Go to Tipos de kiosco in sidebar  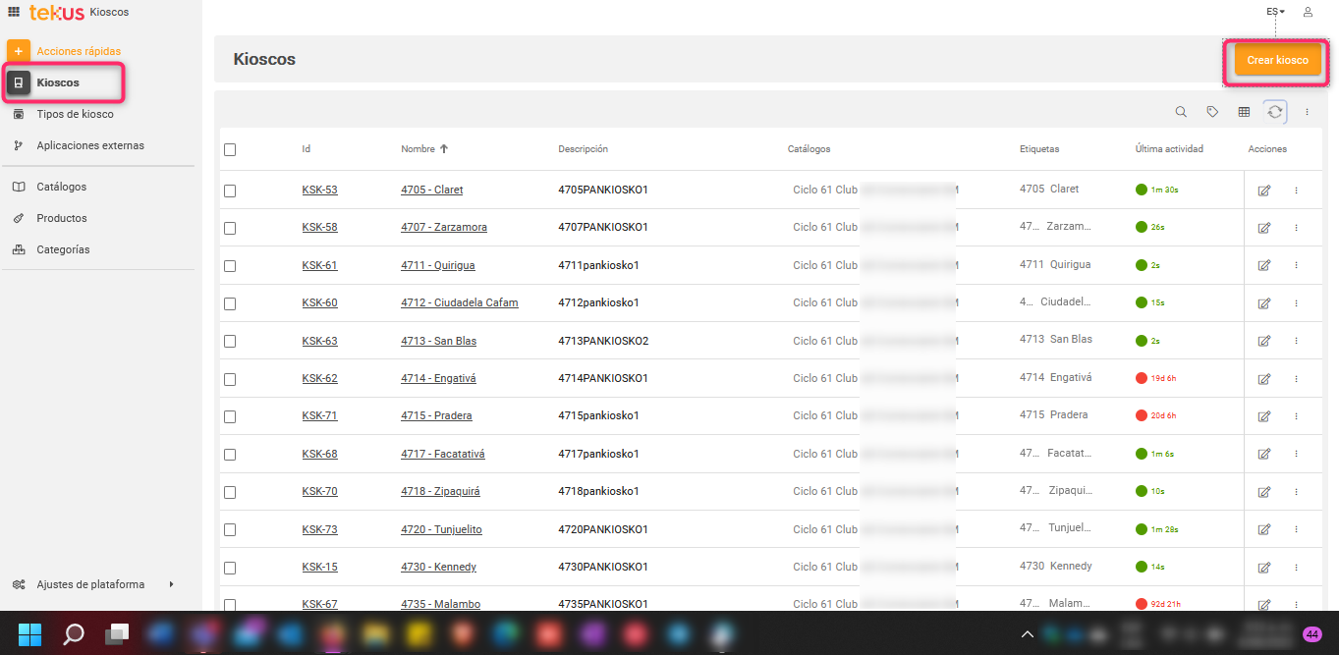[75, 114]
